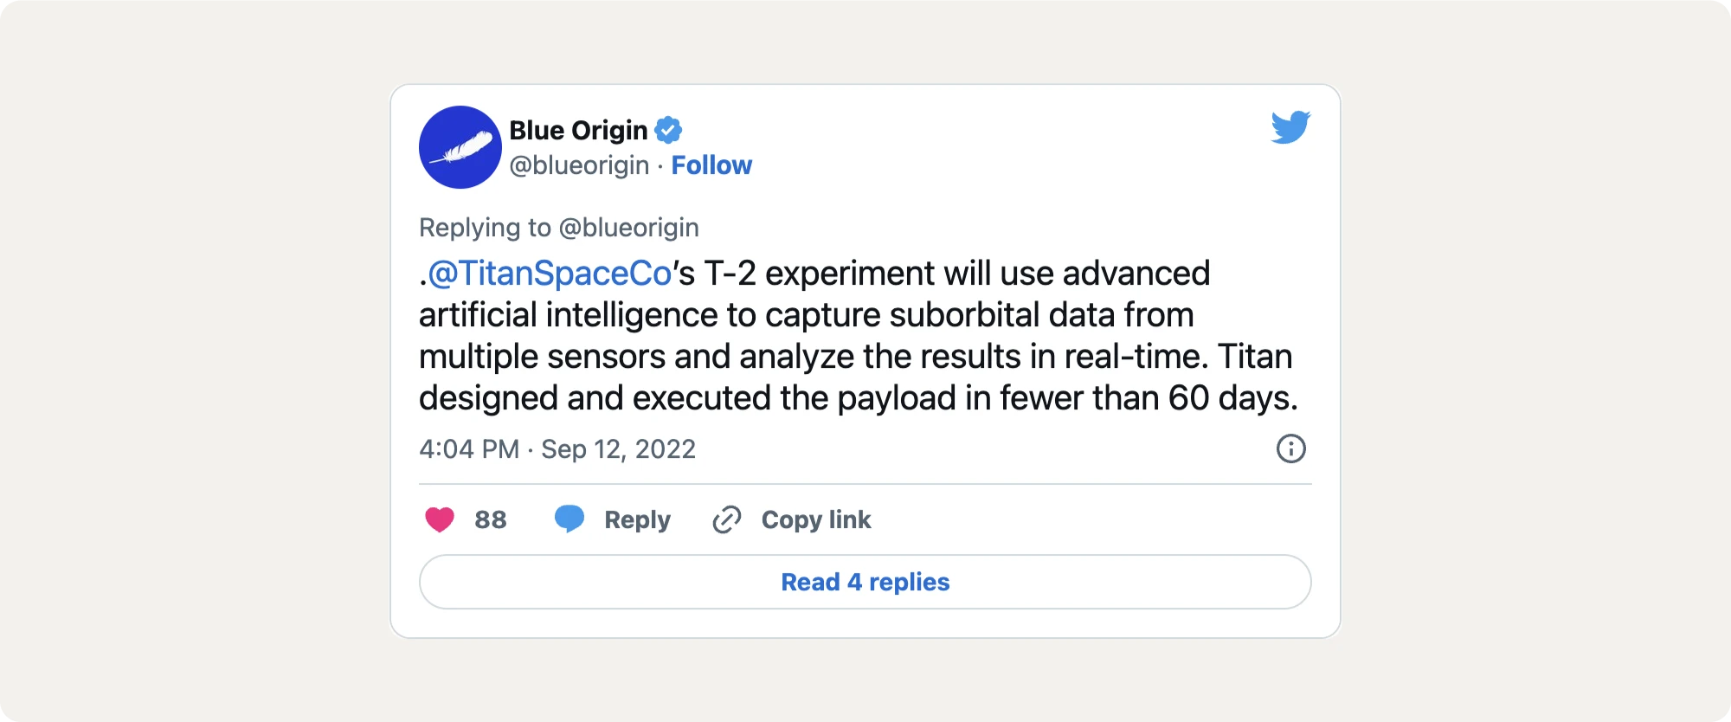Viewport: 1731px width, 722px height.
Task: Click the blue reply speech bubble icon
Action: coord(569,519)
